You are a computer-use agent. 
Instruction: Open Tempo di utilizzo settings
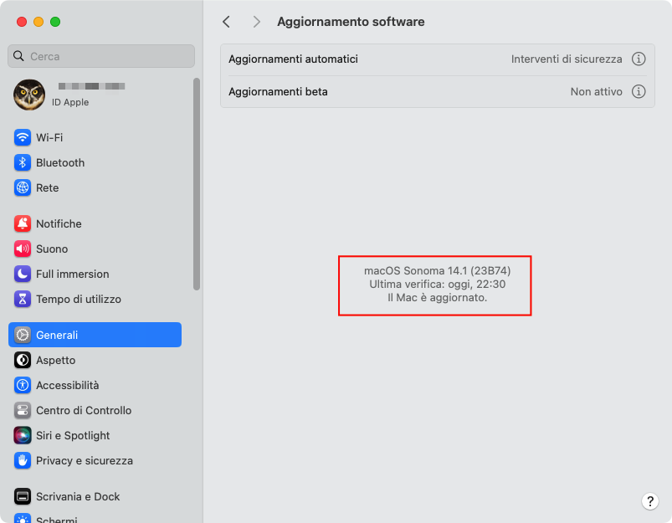coord(95,300)
